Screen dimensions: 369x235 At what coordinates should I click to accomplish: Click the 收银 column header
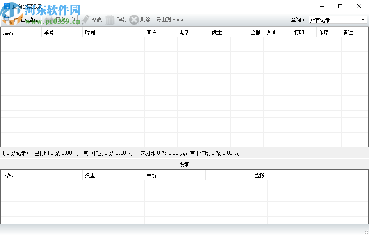tap(278, 32)
